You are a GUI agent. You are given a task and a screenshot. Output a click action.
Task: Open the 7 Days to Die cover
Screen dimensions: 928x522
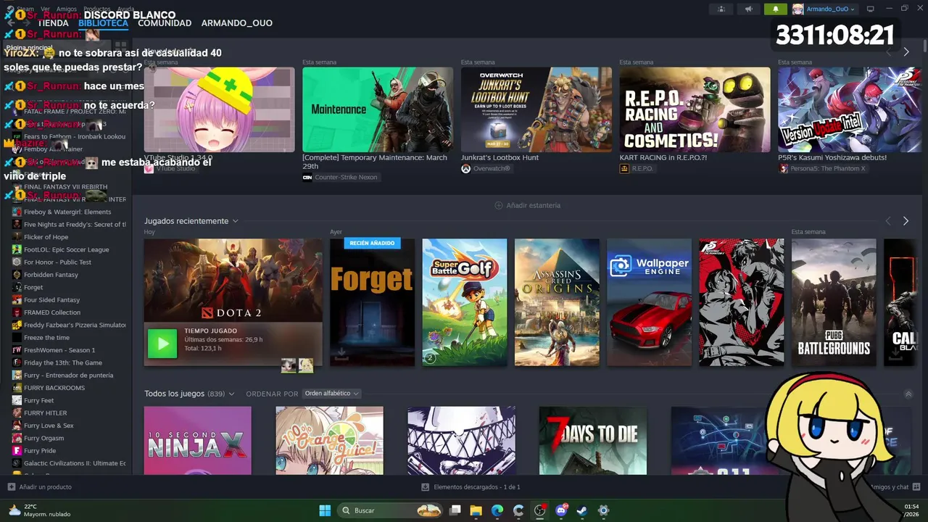click(592, 441)
